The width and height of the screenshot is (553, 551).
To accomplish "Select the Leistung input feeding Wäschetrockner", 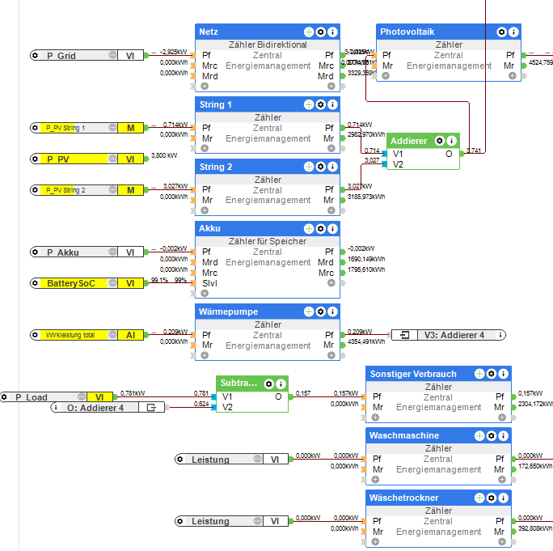I will [x=232, y=521].
